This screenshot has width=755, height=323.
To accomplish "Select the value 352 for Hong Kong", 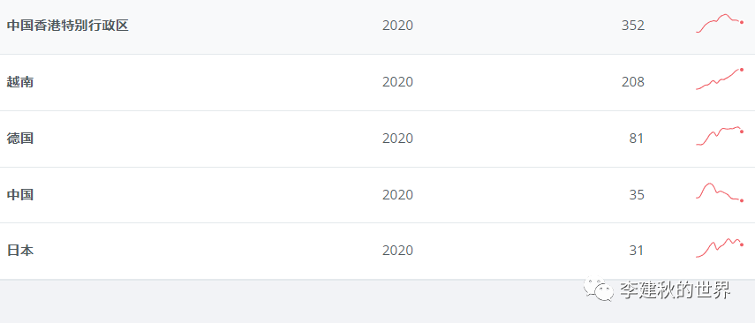I will [x=632, y=25].
